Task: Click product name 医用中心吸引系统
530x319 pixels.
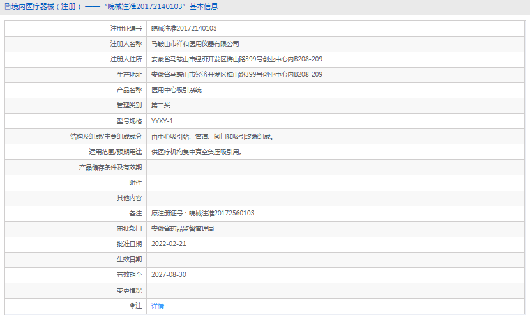Action: [176, 90]
